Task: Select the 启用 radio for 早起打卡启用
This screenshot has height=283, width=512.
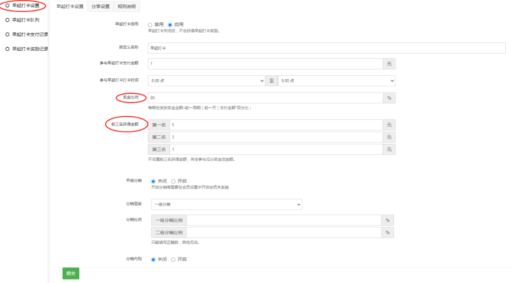Action: 170,25
